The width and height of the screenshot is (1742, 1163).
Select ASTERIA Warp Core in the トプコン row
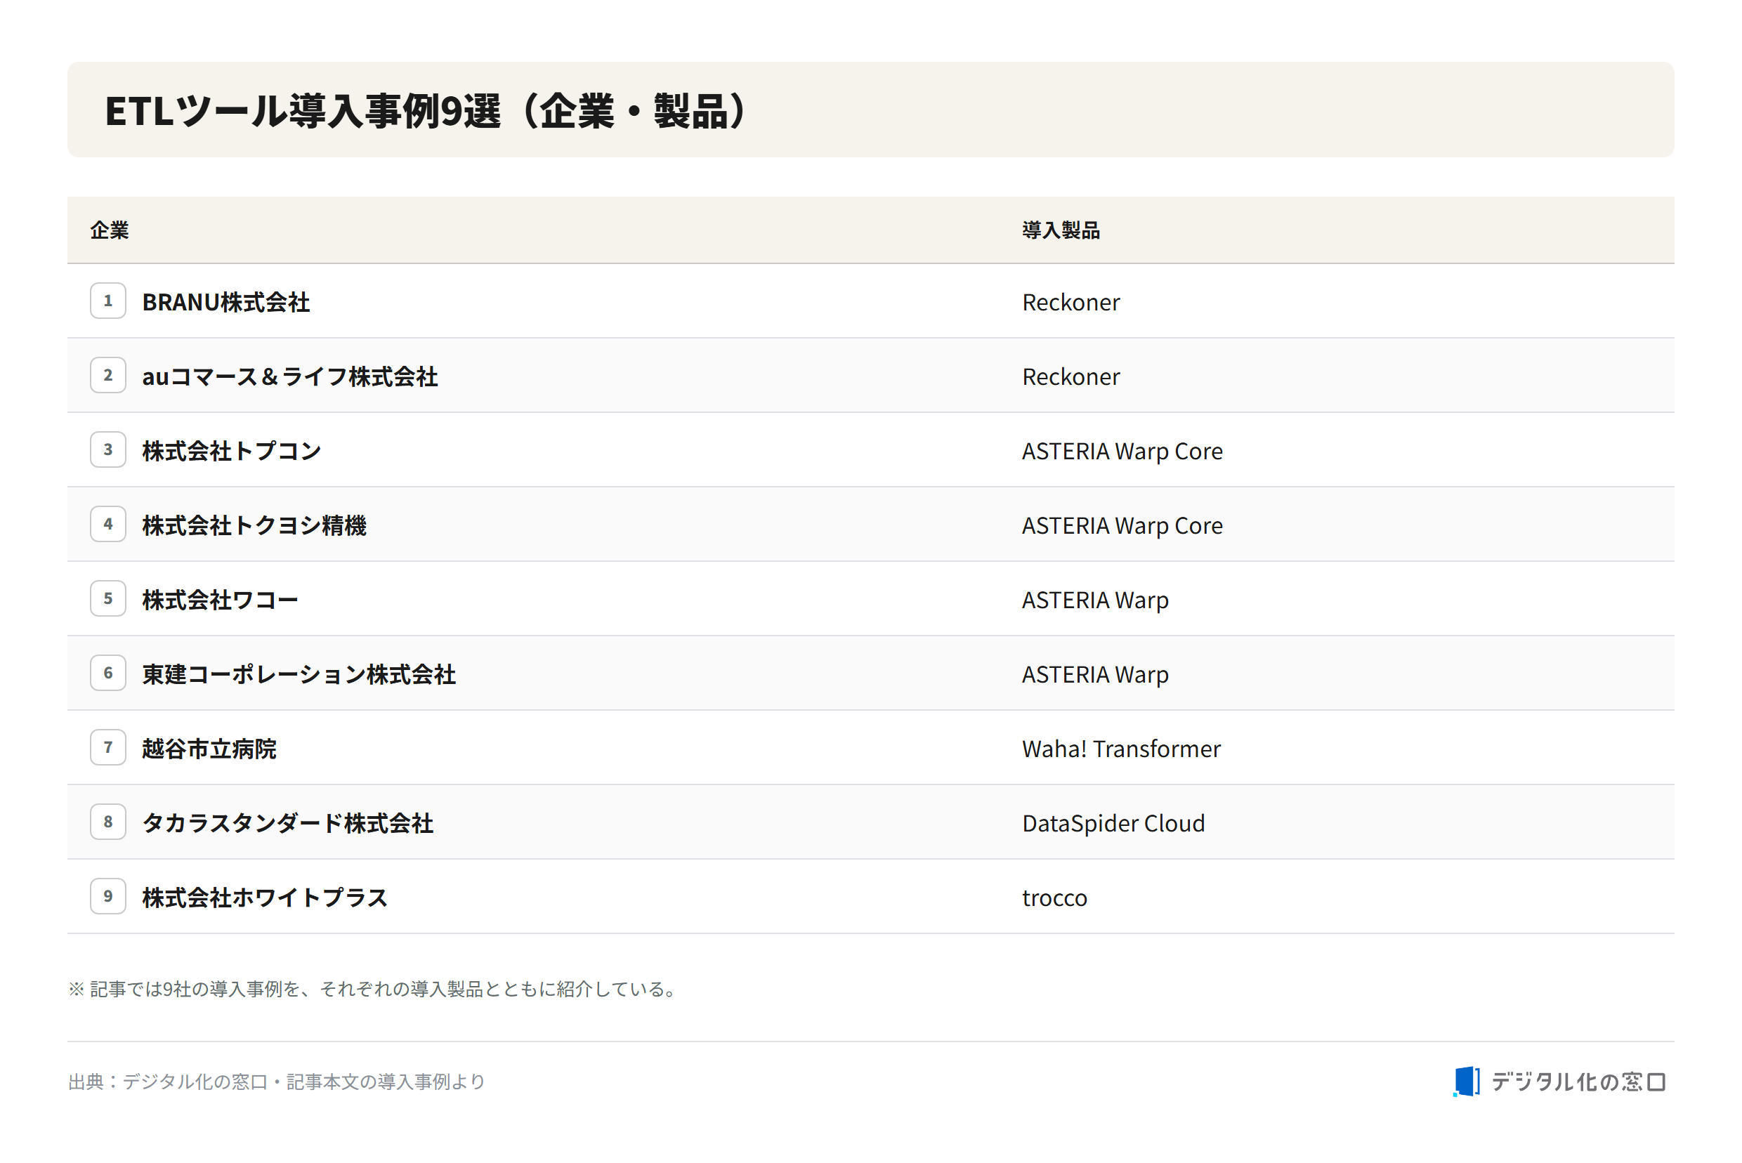[x=1122, y=451]
